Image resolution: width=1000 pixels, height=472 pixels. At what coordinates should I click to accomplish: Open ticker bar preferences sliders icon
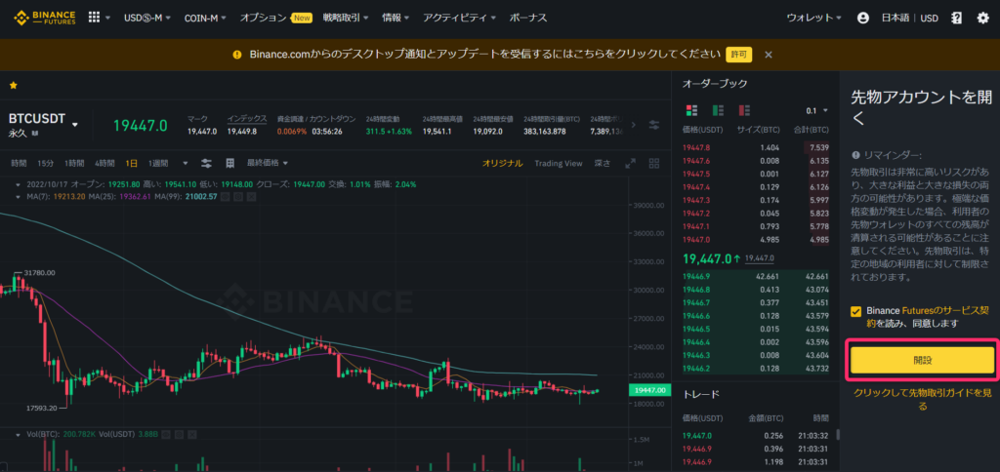click(653, 125)
